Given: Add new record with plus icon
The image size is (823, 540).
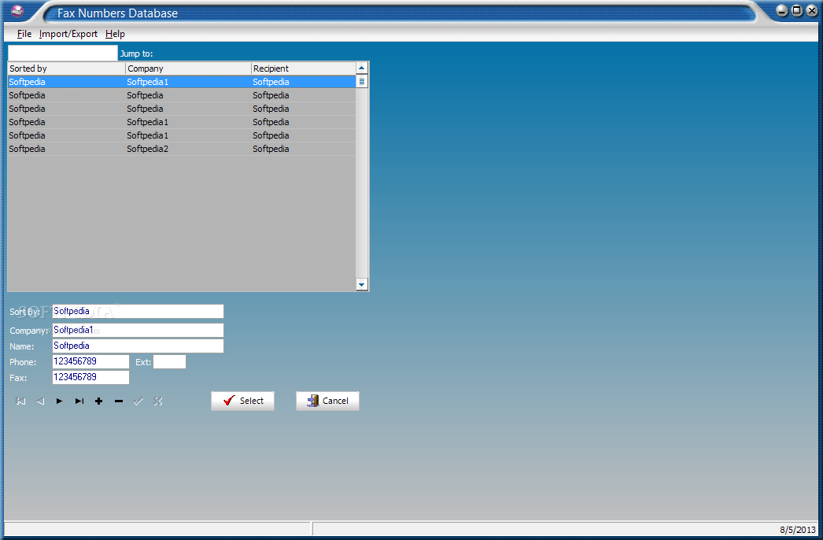Looking at the screenshot, I should click(x=98, y=401).
